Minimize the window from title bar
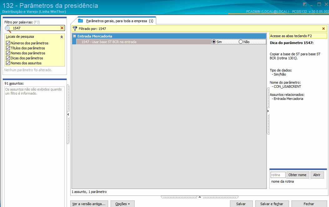Viewport: 329px width, 207px height. click(x=312, y=5)
